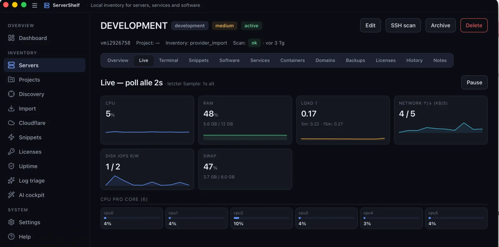Click the 'CPU PRO CORE (6)' heading

coord(124,199)
